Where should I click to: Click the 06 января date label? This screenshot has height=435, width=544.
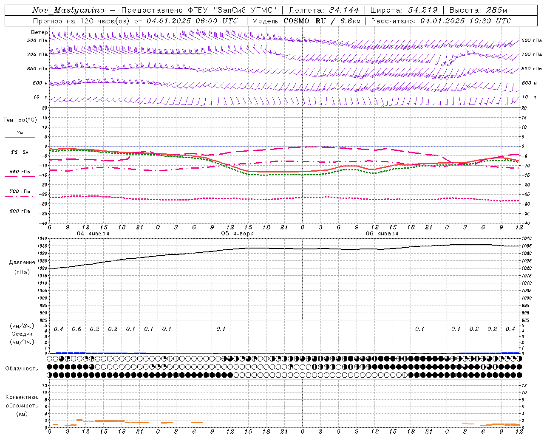[382, 234]
